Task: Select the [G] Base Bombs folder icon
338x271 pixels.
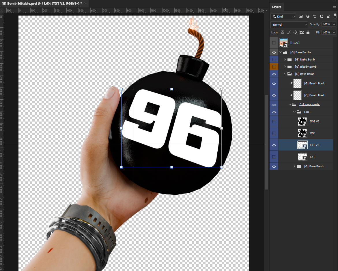Action: click(285, 52)
